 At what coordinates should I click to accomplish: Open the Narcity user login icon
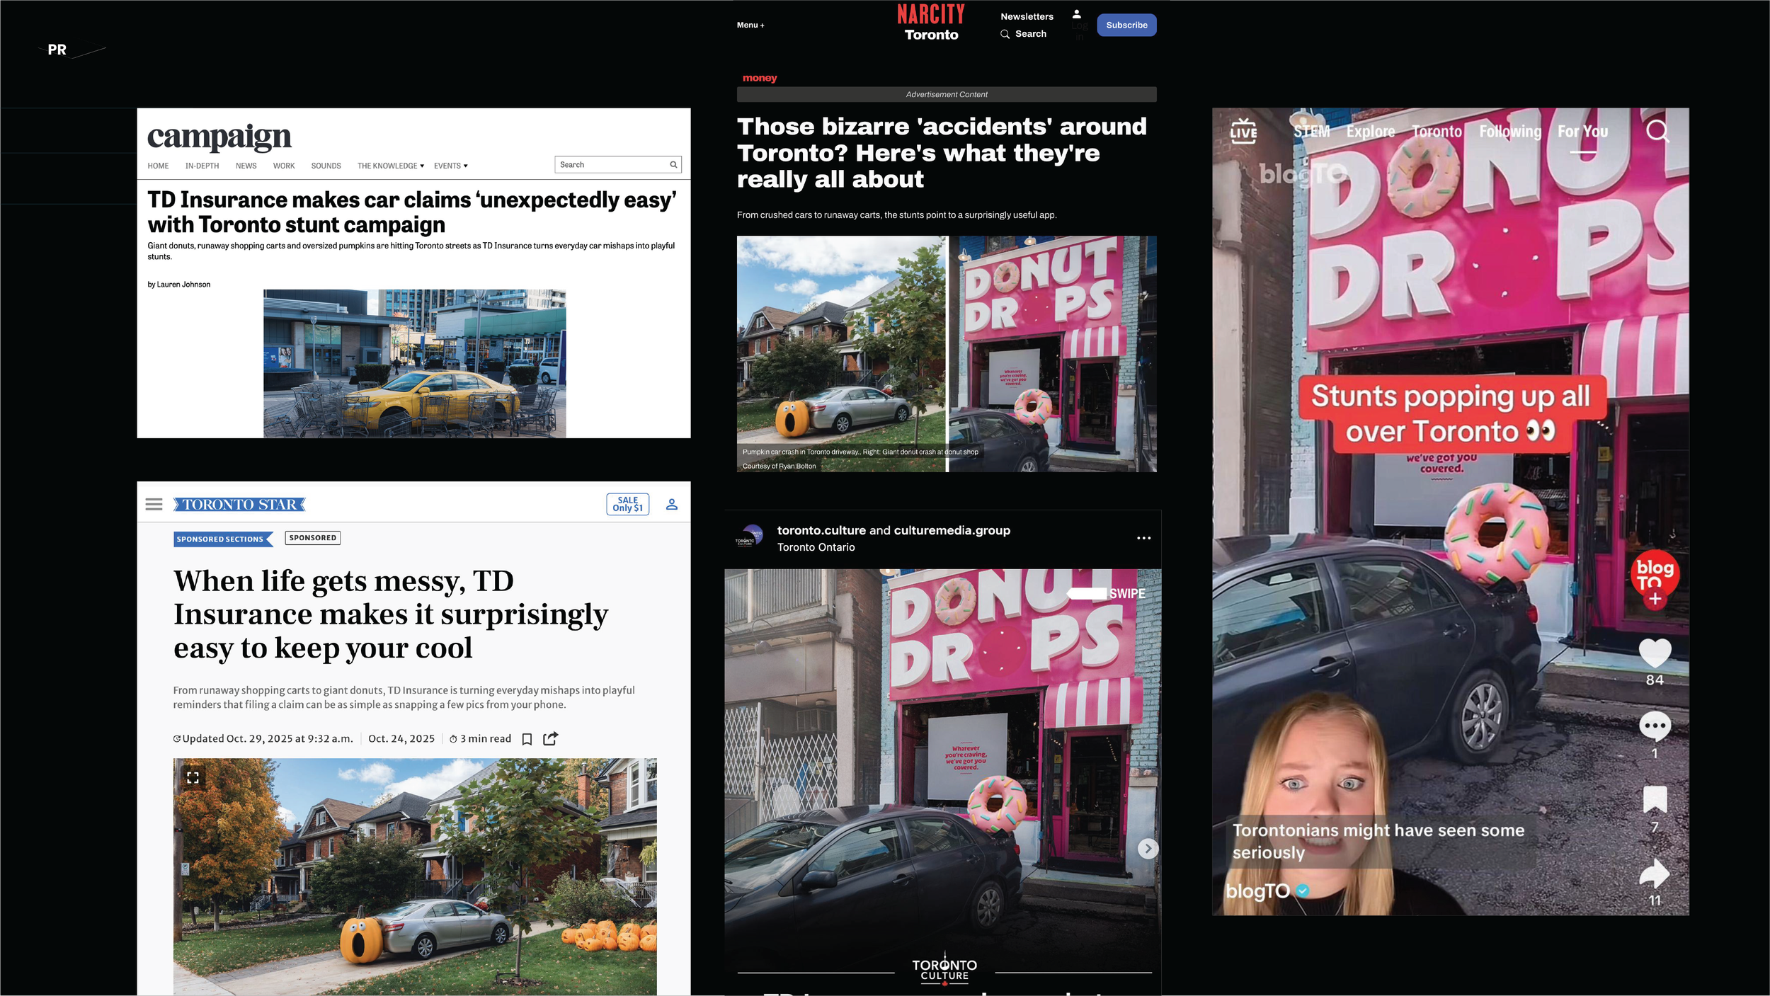pyautogui.click(x=1076, y=14)
